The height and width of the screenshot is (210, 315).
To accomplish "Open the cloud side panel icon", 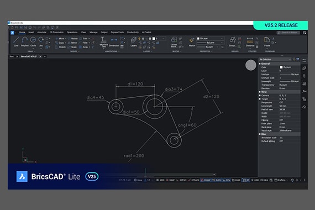I will click(x=305, y=107).
